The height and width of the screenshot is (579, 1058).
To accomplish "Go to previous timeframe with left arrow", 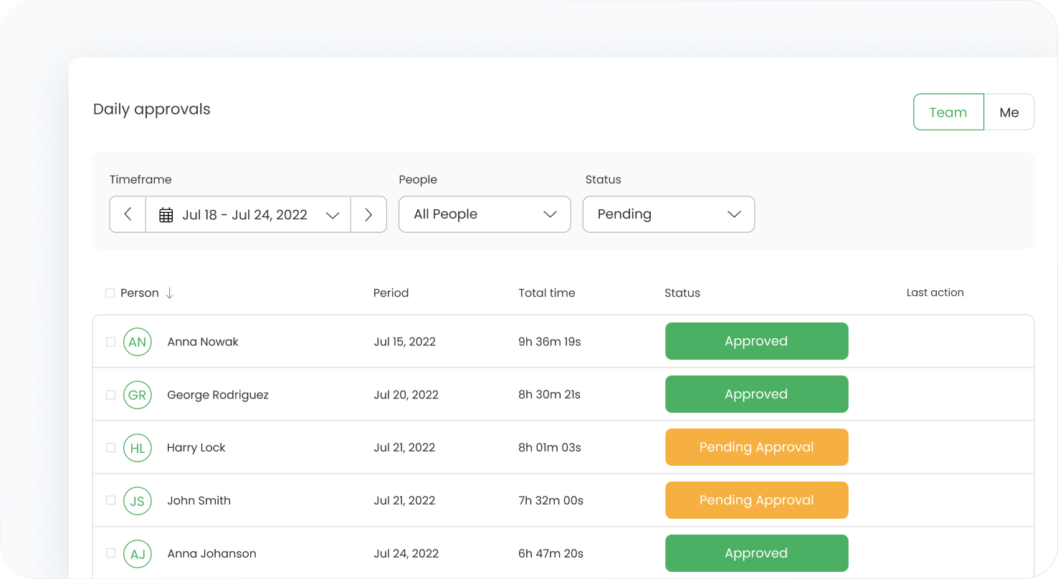I will (128, 214).
